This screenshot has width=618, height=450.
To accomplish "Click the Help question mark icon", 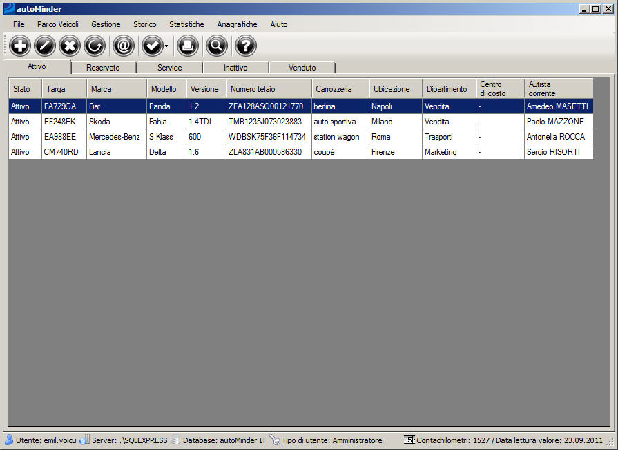I will pyautogui.click(x=246, y=46).
